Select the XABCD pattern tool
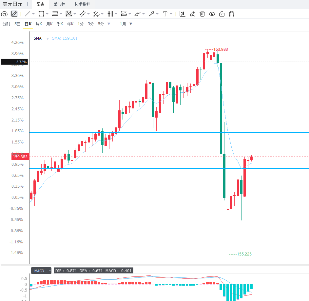Screen dimensions: 309x301 68,14
